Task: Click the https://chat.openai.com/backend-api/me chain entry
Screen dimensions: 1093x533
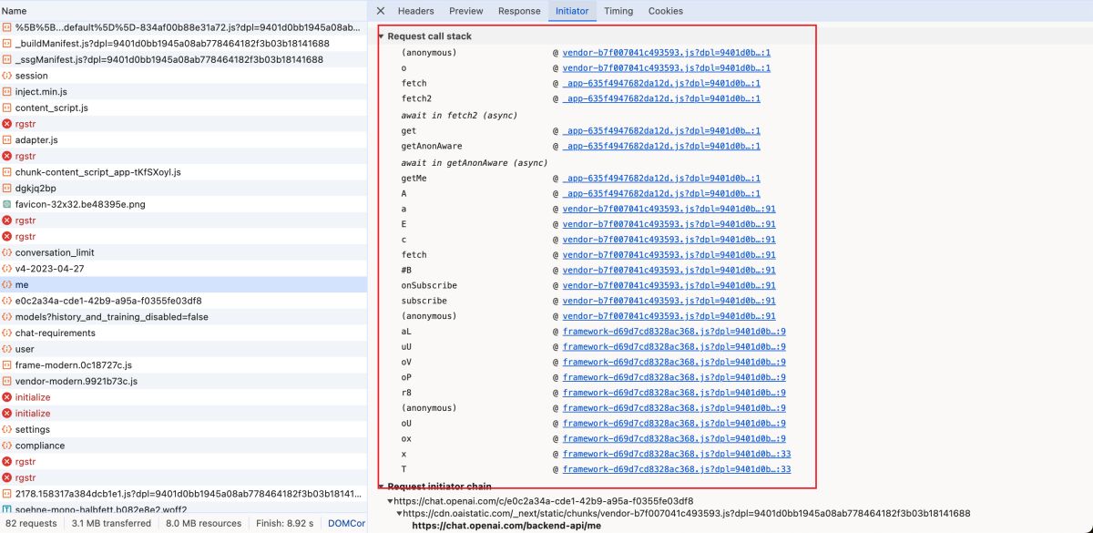Action: coord(506,526)
